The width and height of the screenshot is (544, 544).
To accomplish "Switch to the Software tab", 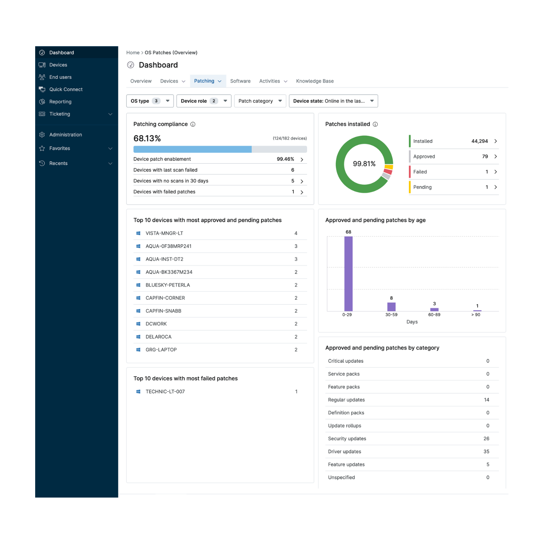I will 240,81.
